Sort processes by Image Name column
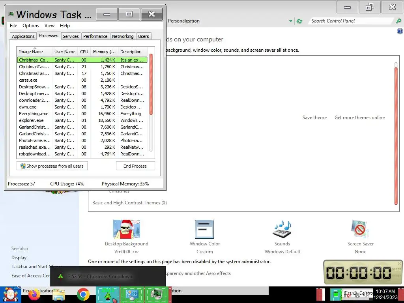This screenshot has width=404, height=303. [x=35, y=52]
